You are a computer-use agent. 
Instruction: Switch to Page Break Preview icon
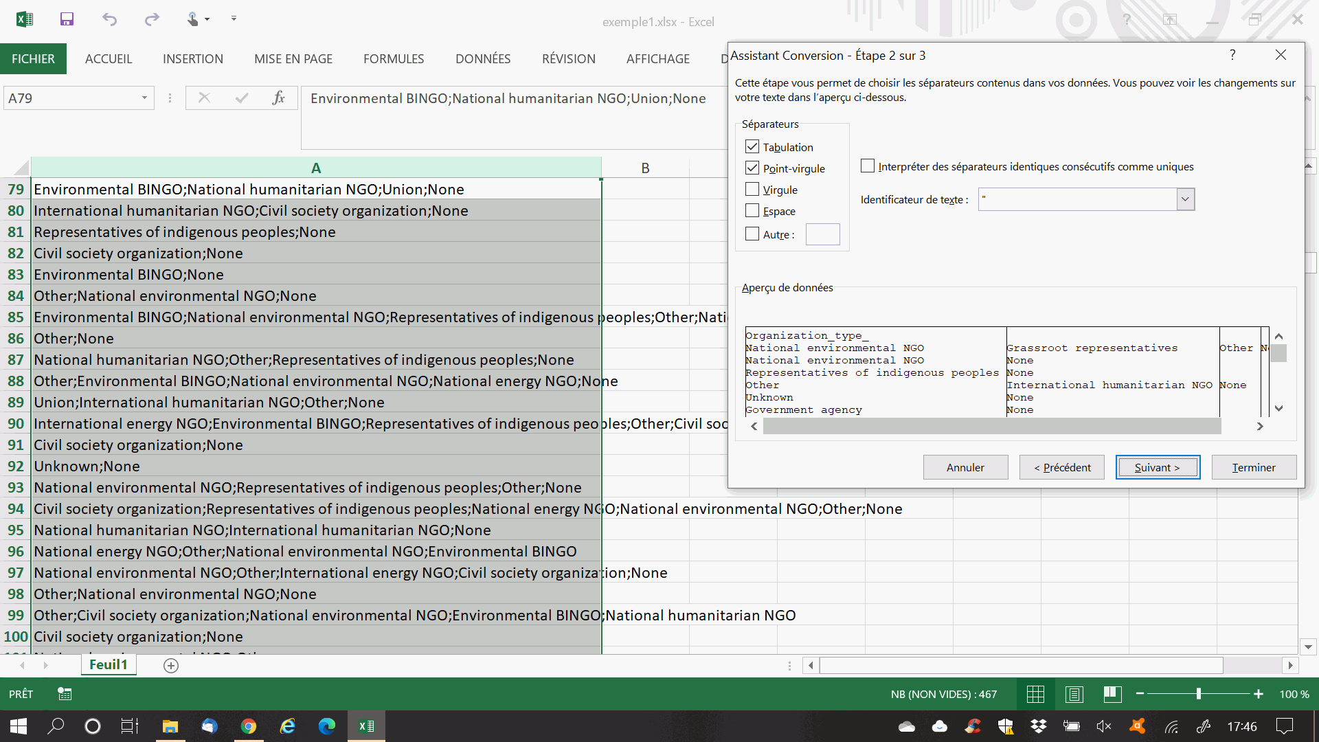[x=1112, y=694]
